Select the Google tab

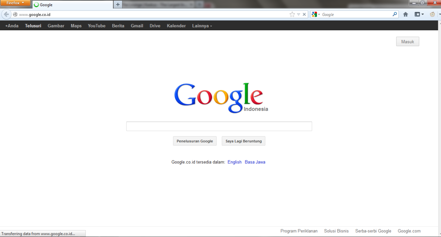[x=72, y=5]
